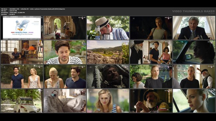
Task: Open thumbnail of man in striped shirt
Action: click(x=65, y=52)
